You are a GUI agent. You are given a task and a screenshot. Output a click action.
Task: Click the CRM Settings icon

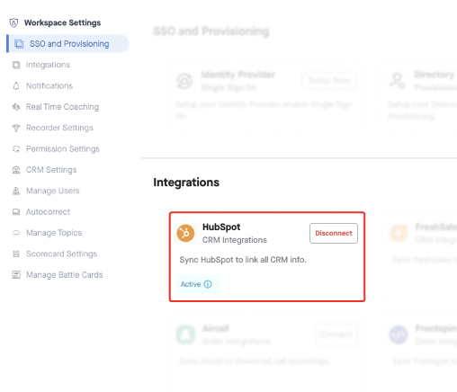pos(16,170)
